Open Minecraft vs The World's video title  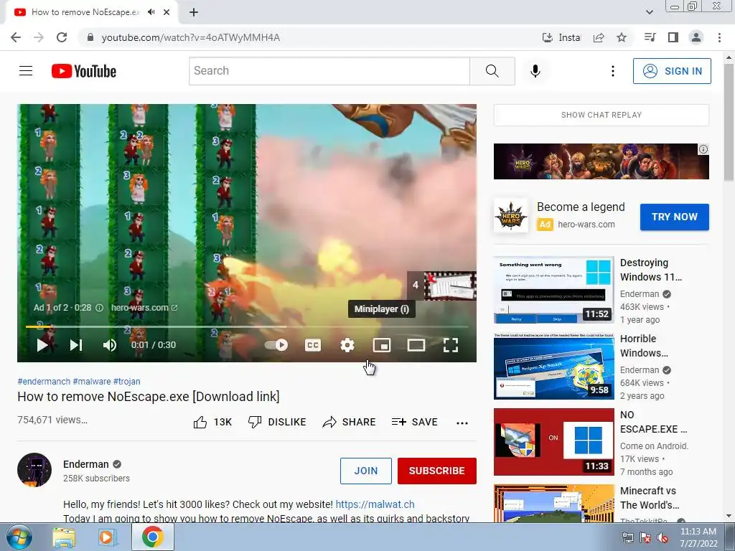(649, 498)
